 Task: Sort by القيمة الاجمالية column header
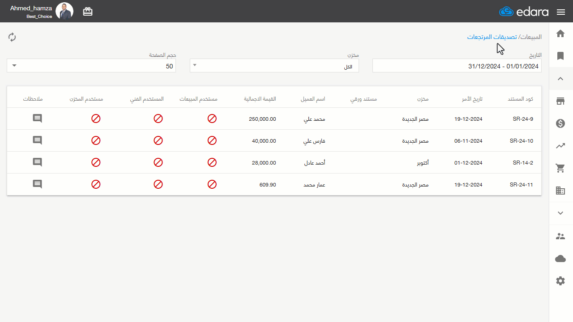[x=260, y=99]
